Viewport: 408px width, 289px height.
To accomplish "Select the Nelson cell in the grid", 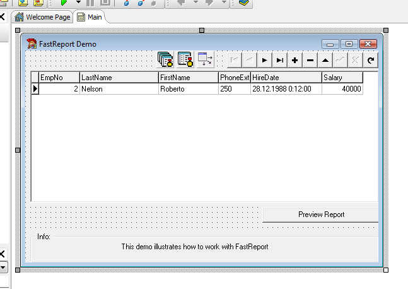I will (x=119, y=89).
